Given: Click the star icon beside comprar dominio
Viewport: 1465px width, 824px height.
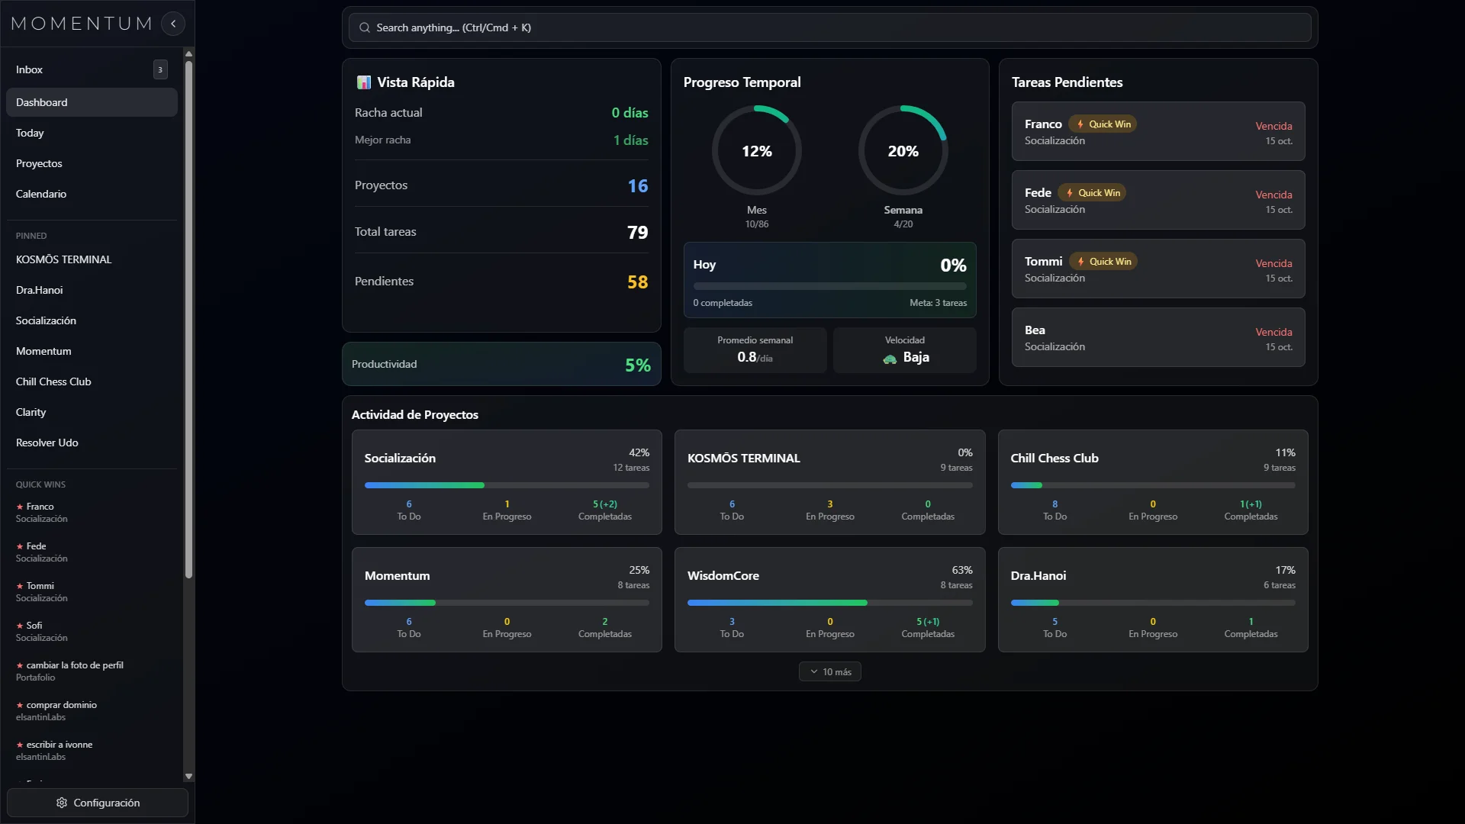Looking at the screenshot, I should 20,705.
